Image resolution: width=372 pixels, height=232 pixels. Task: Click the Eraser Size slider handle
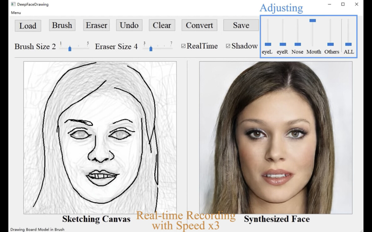151,48
